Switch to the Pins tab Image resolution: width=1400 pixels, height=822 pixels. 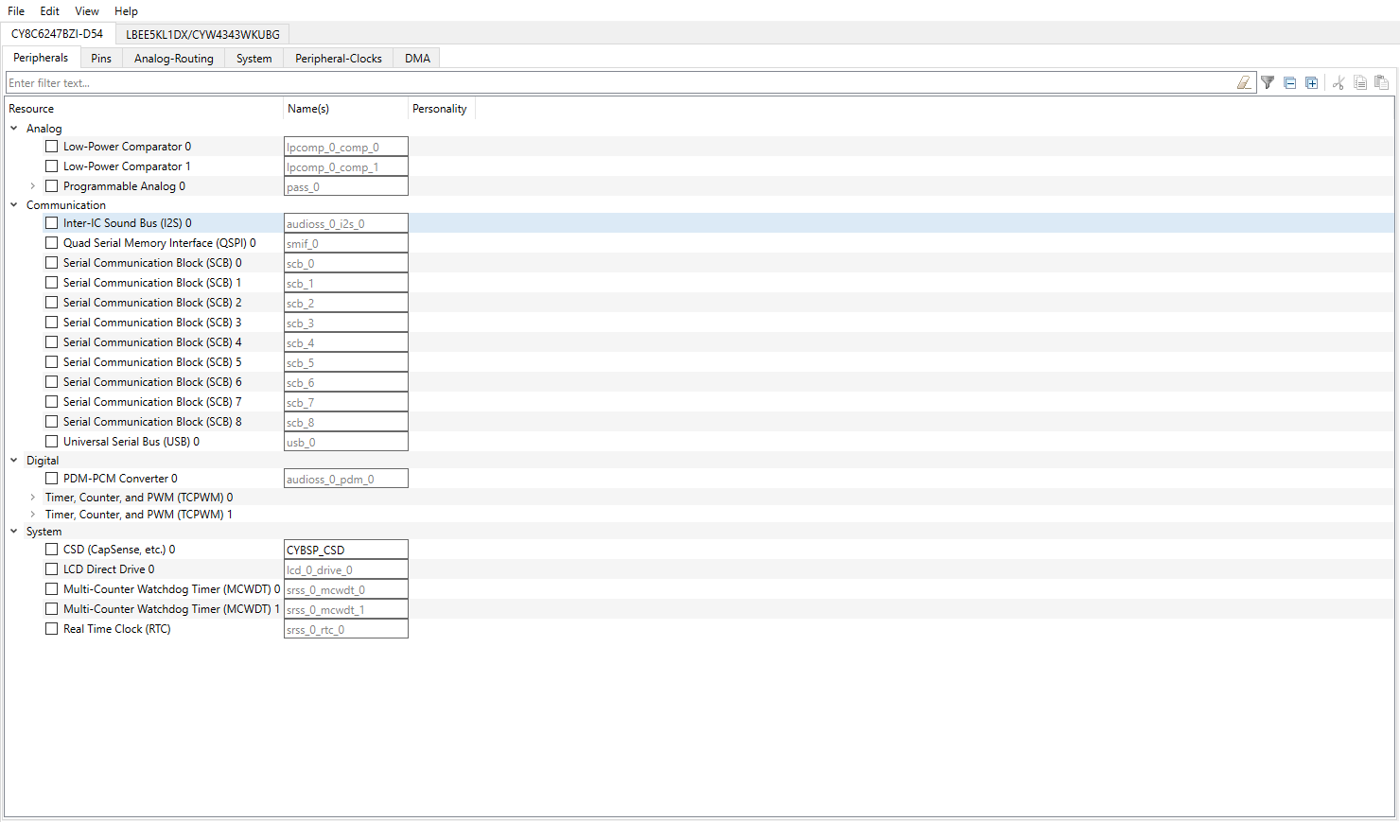coord(101,59)
